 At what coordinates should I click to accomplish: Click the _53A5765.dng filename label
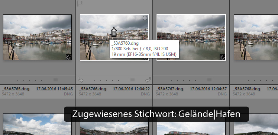tap(16, 89)
